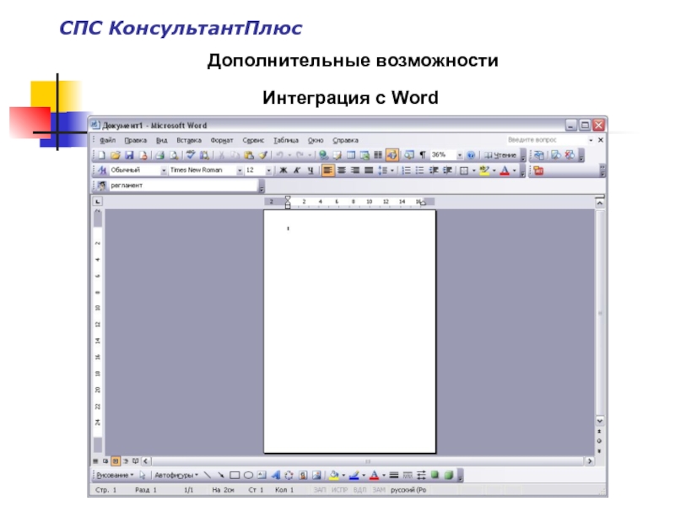Click the Line Style icon
The height and width of the screenshot is (506, 675).
[394, 476]
